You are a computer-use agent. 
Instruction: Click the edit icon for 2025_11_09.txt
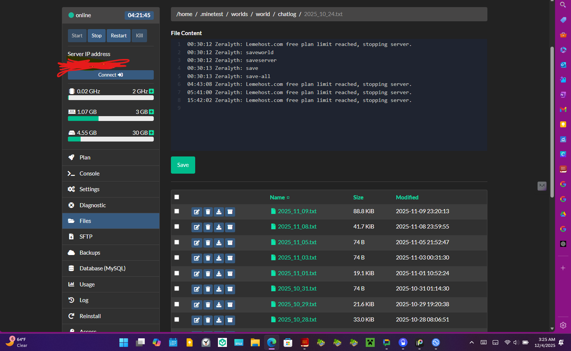[x=197, y=212]
